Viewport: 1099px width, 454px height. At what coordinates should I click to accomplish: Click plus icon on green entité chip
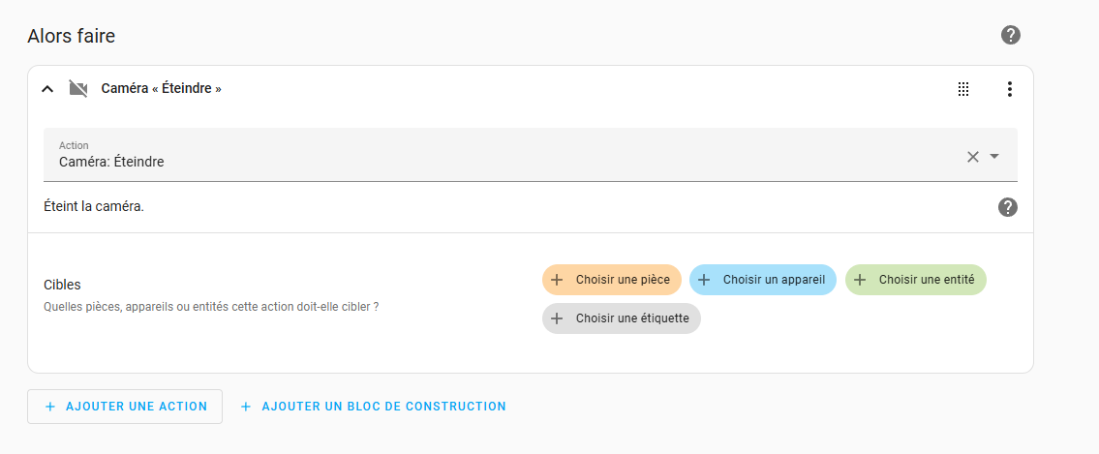coord(860,280)
